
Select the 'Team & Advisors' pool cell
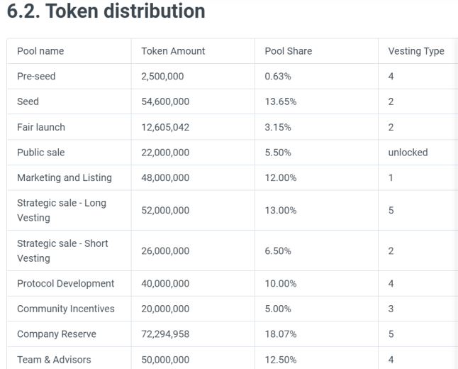click(54, 360)
